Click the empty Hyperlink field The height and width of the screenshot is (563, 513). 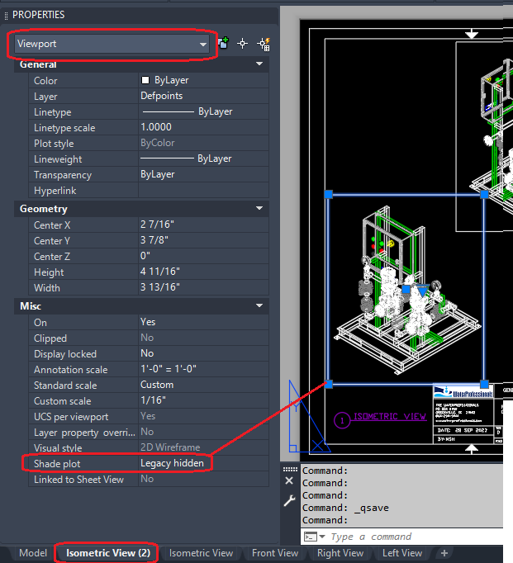pyautogui.click(x=203, y=191)
